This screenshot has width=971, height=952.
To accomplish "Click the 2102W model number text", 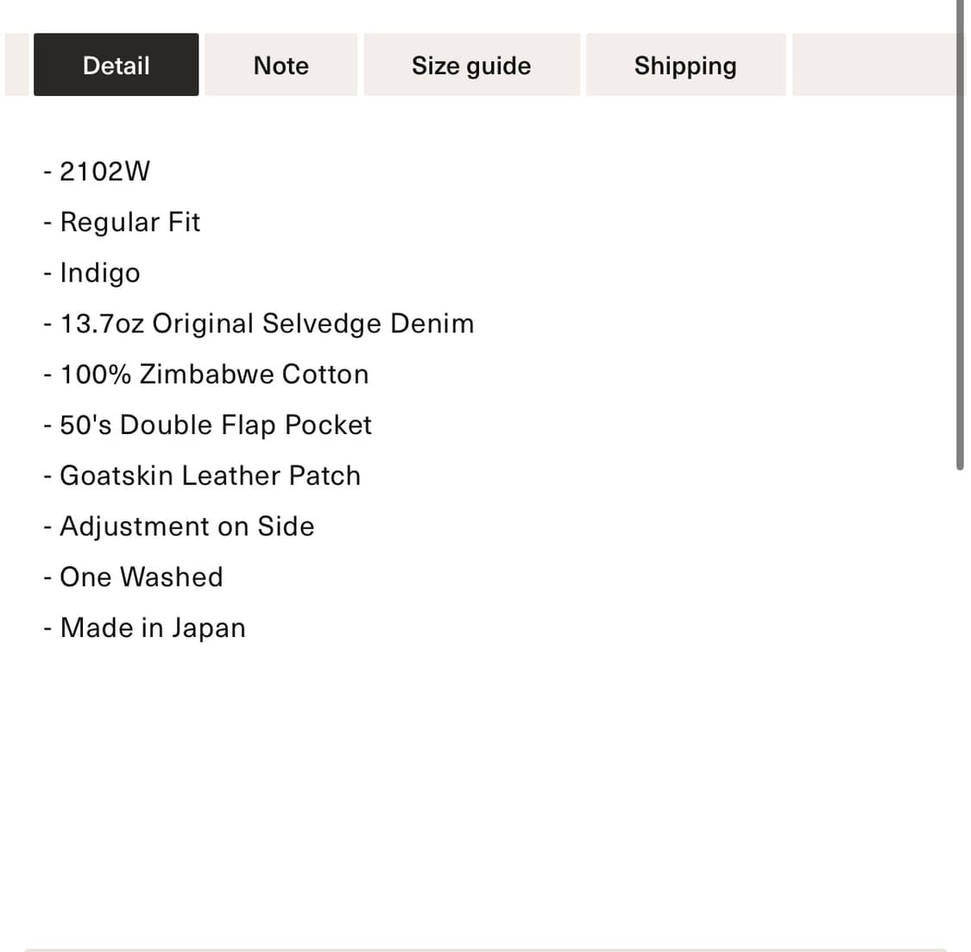I will [104, 171].
